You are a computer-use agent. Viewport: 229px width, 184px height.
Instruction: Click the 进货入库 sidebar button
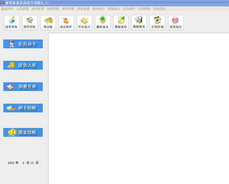pyautogui.click(x=23, y=65)
